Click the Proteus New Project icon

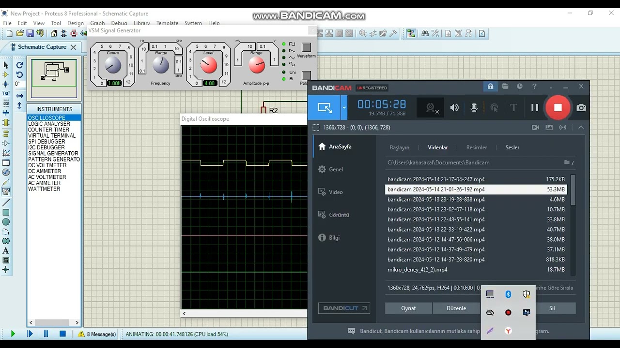9,33
